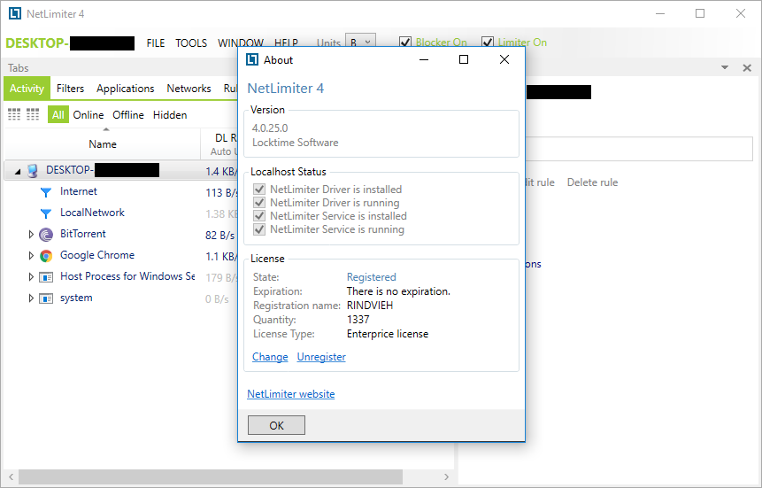Expand the Host Process for Windows row
The height and width of the screenshot is (488, 762).
(x=31, y=277)
